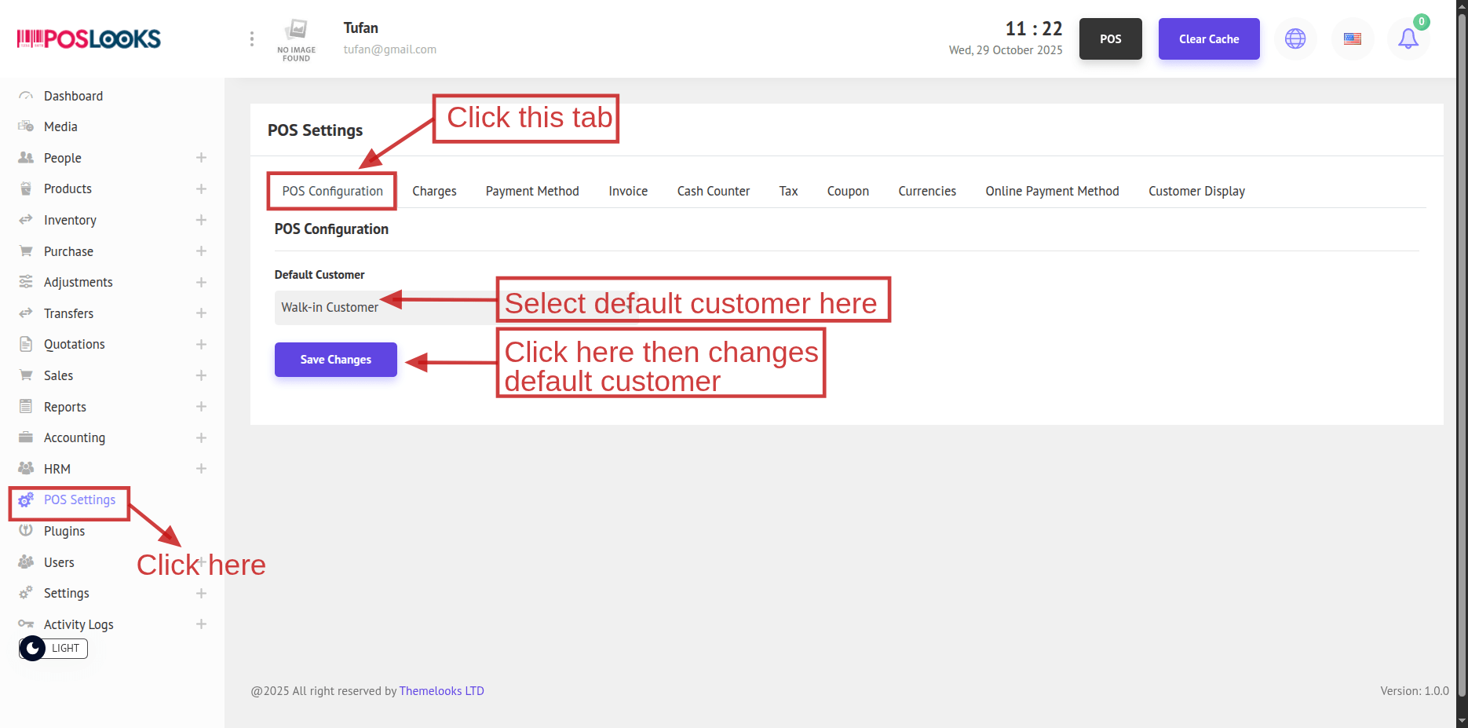Viewport: 1468px width, 728px height.
Task: Click the US flag icon
Action: tap(1352, 39)
